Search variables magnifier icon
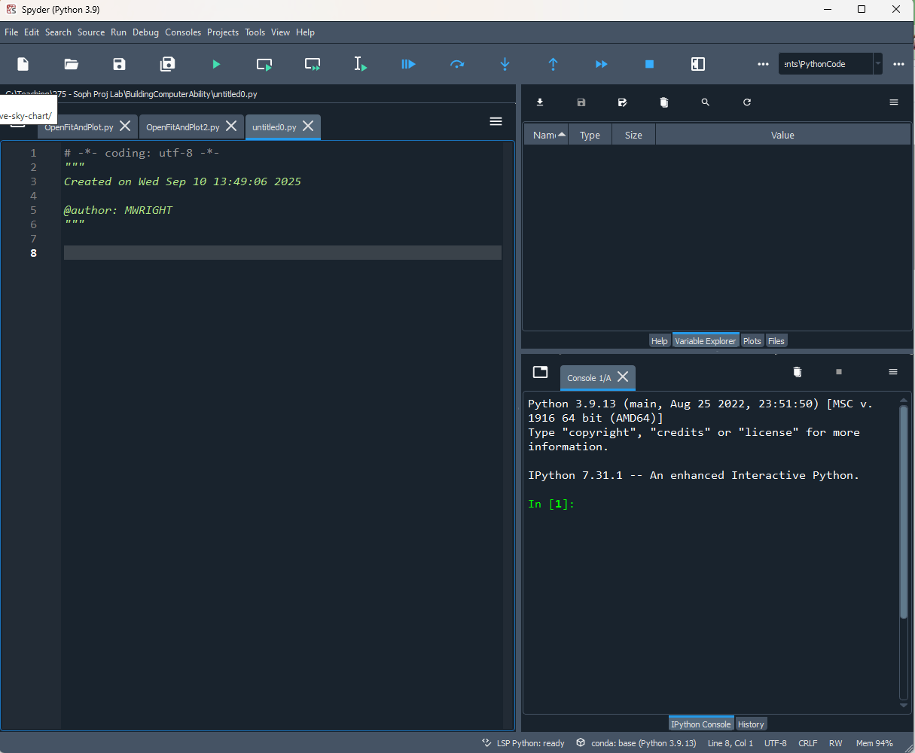 tap(706, 102)
